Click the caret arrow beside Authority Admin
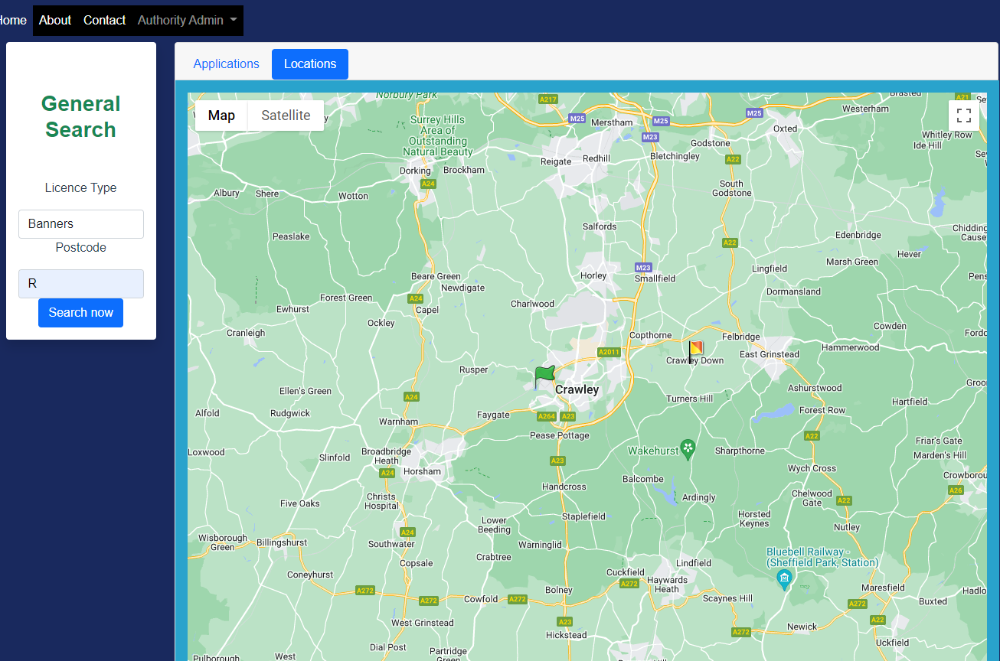Viewport: 1000px width, 661px height. pyautogui.click(x=233, y=21)
